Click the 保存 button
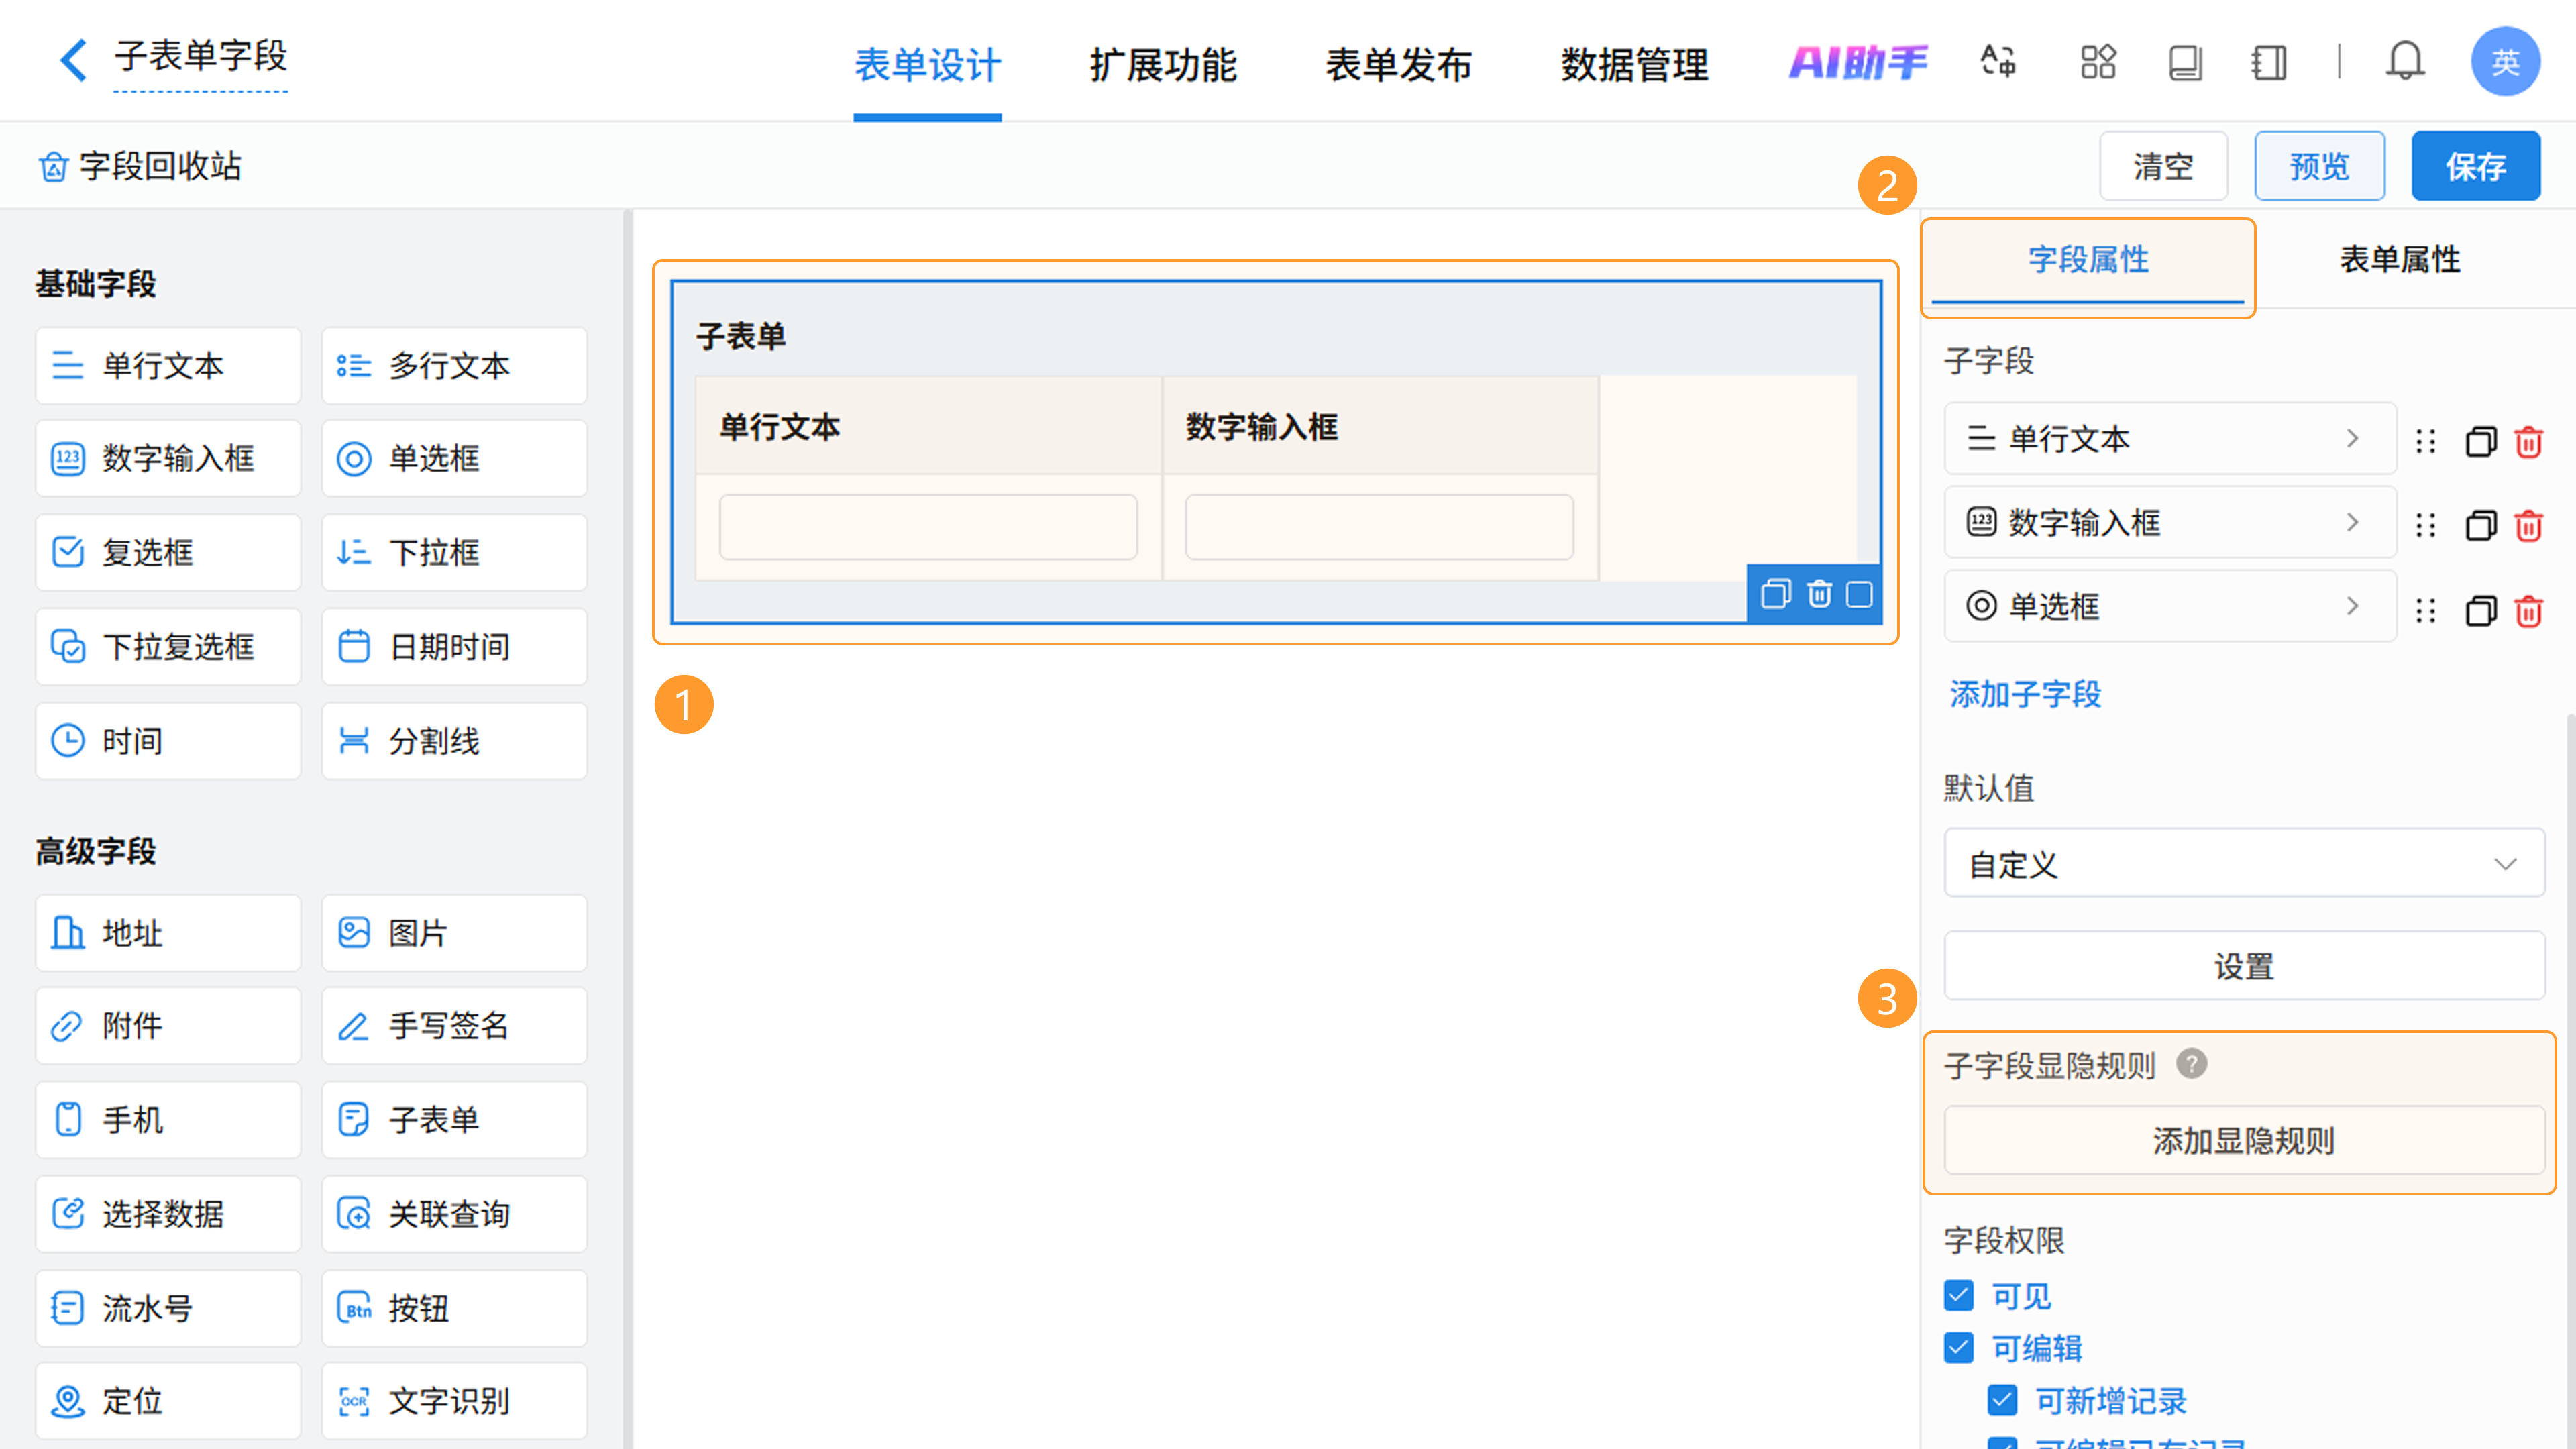 pos(2474,166)
